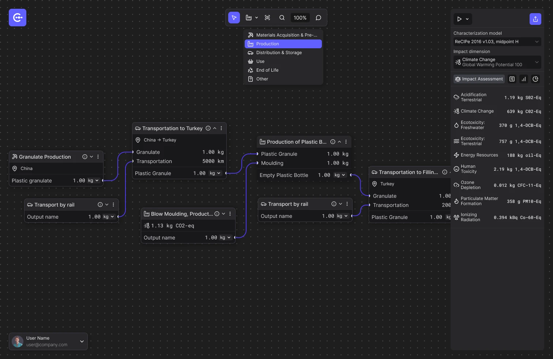
Task: Click the 100% zoom level
Action: click(300, 18)
